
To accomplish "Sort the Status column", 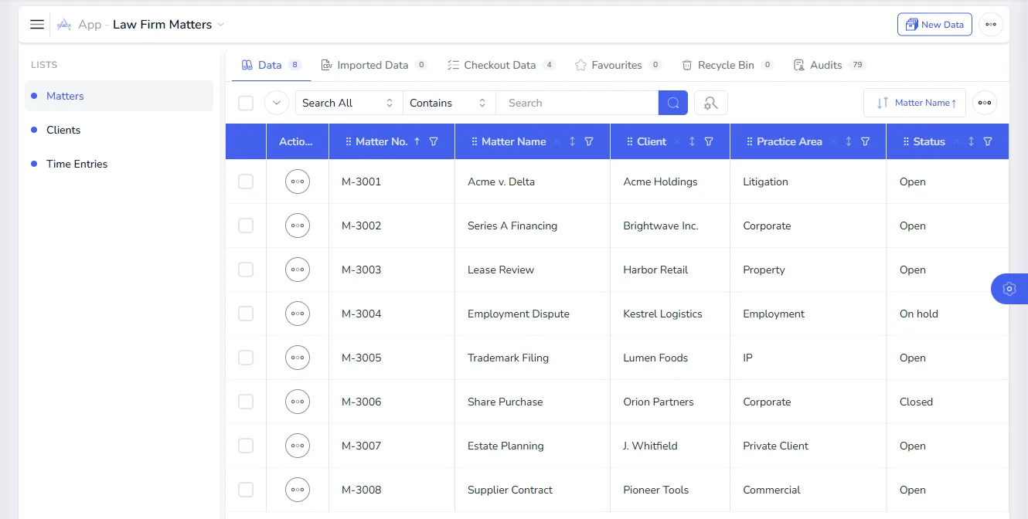I will tap(971, 142).
